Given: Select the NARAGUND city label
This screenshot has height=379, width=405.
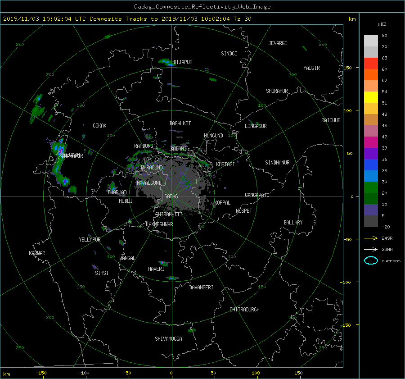Looking at the screenshot, I should pyautogui.click(x=152, y=168).
